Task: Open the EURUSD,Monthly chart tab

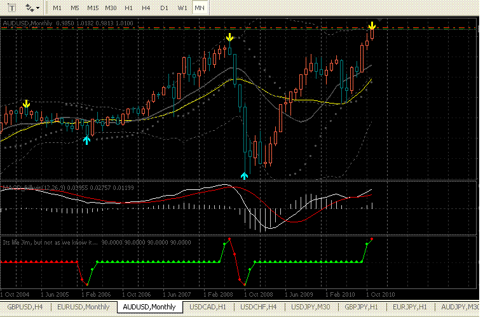Action: (83, 307)
